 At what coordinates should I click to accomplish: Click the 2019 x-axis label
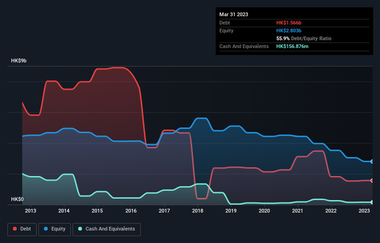tap(231, 211)
